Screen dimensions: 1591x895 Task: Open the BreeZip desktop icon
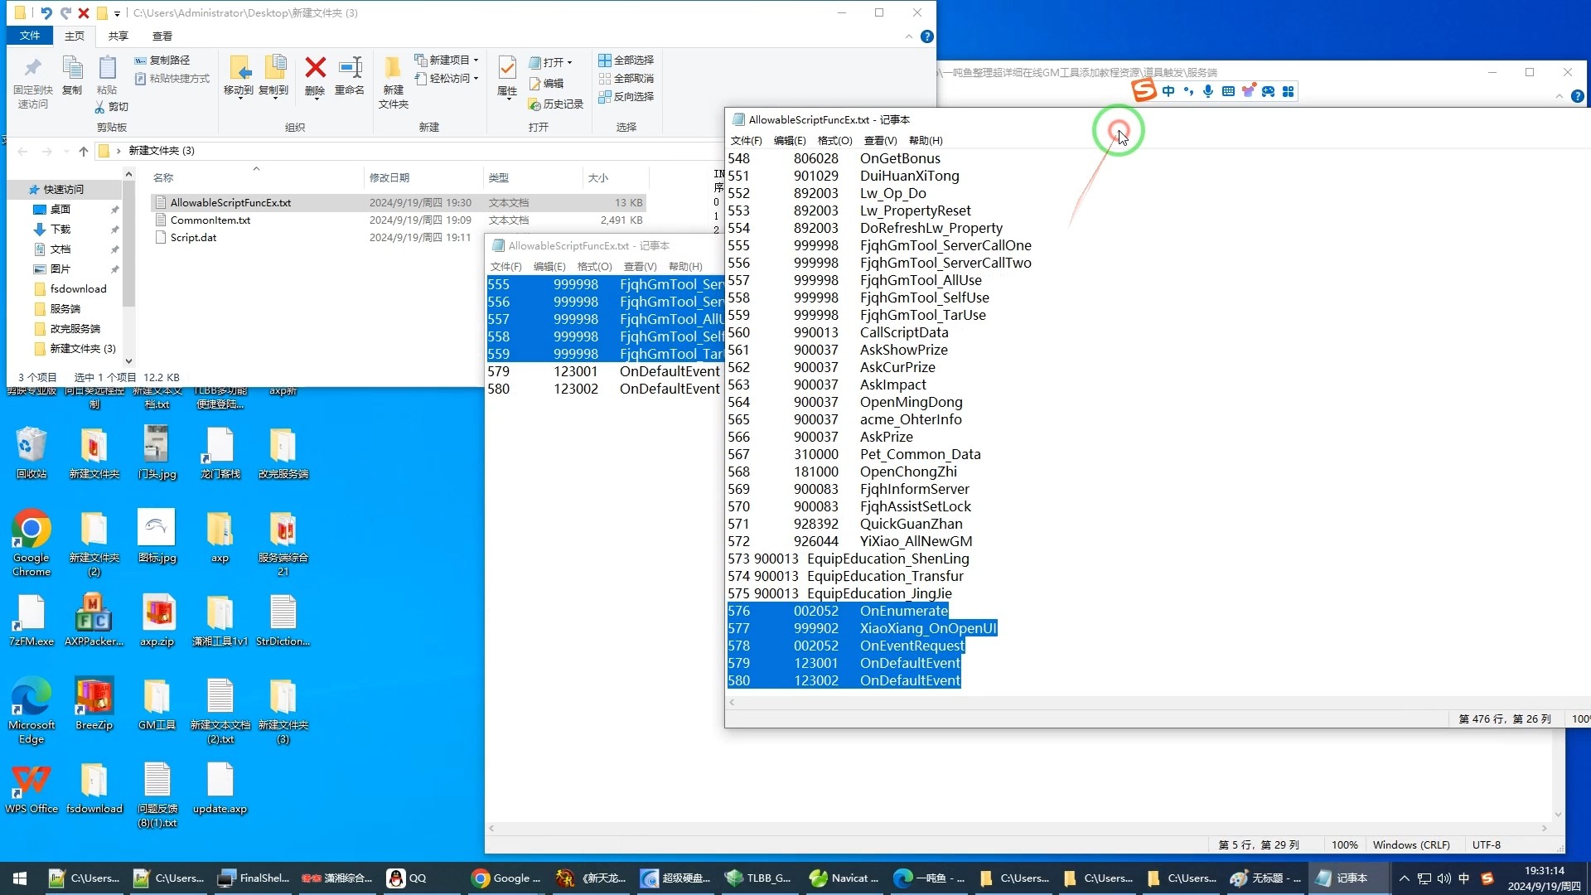94,704
